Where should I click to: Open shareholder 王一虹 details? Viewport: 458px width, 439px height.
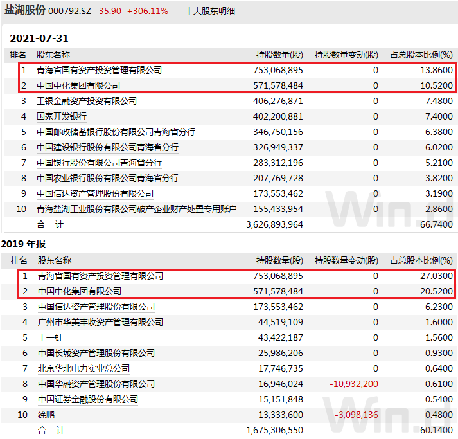tap(51, 337)
